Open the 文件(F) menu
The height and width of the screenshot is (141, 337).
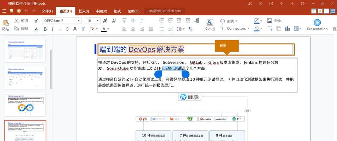point(47,11)
